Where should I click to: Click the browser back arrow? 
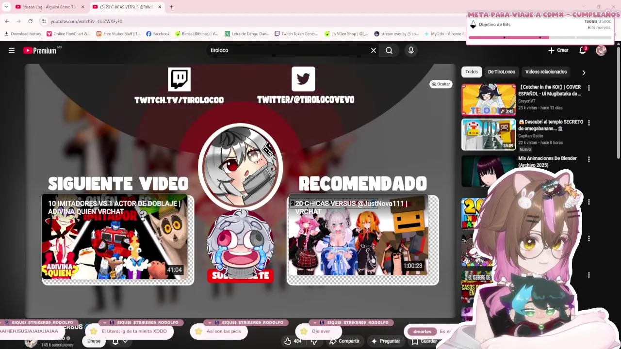[x=7, y=21]
